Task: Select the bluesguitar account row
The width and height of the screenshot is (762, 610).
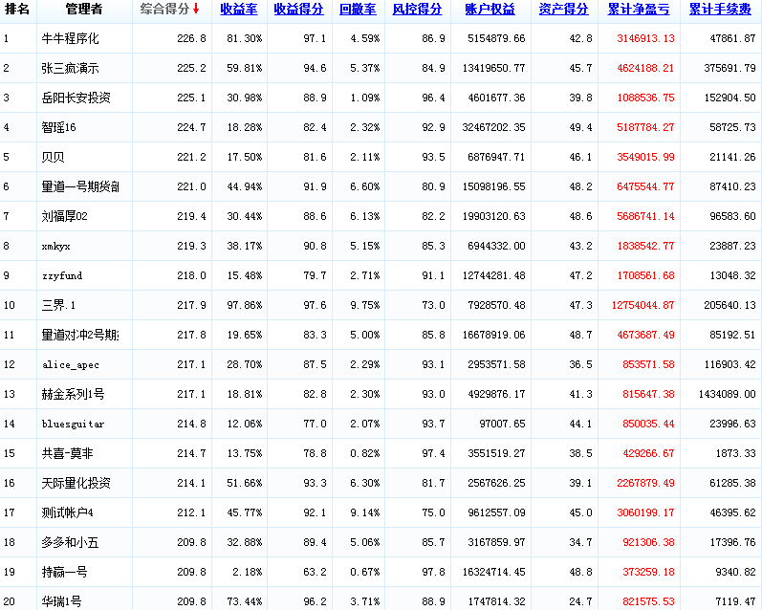Action: tap(74, 425)
